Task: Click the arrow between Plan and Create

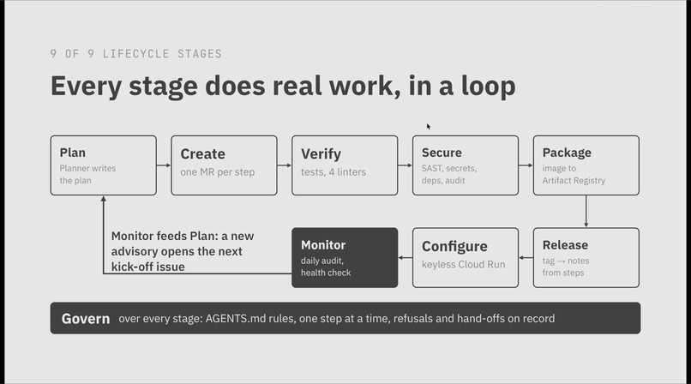Action: click(164, 165)
